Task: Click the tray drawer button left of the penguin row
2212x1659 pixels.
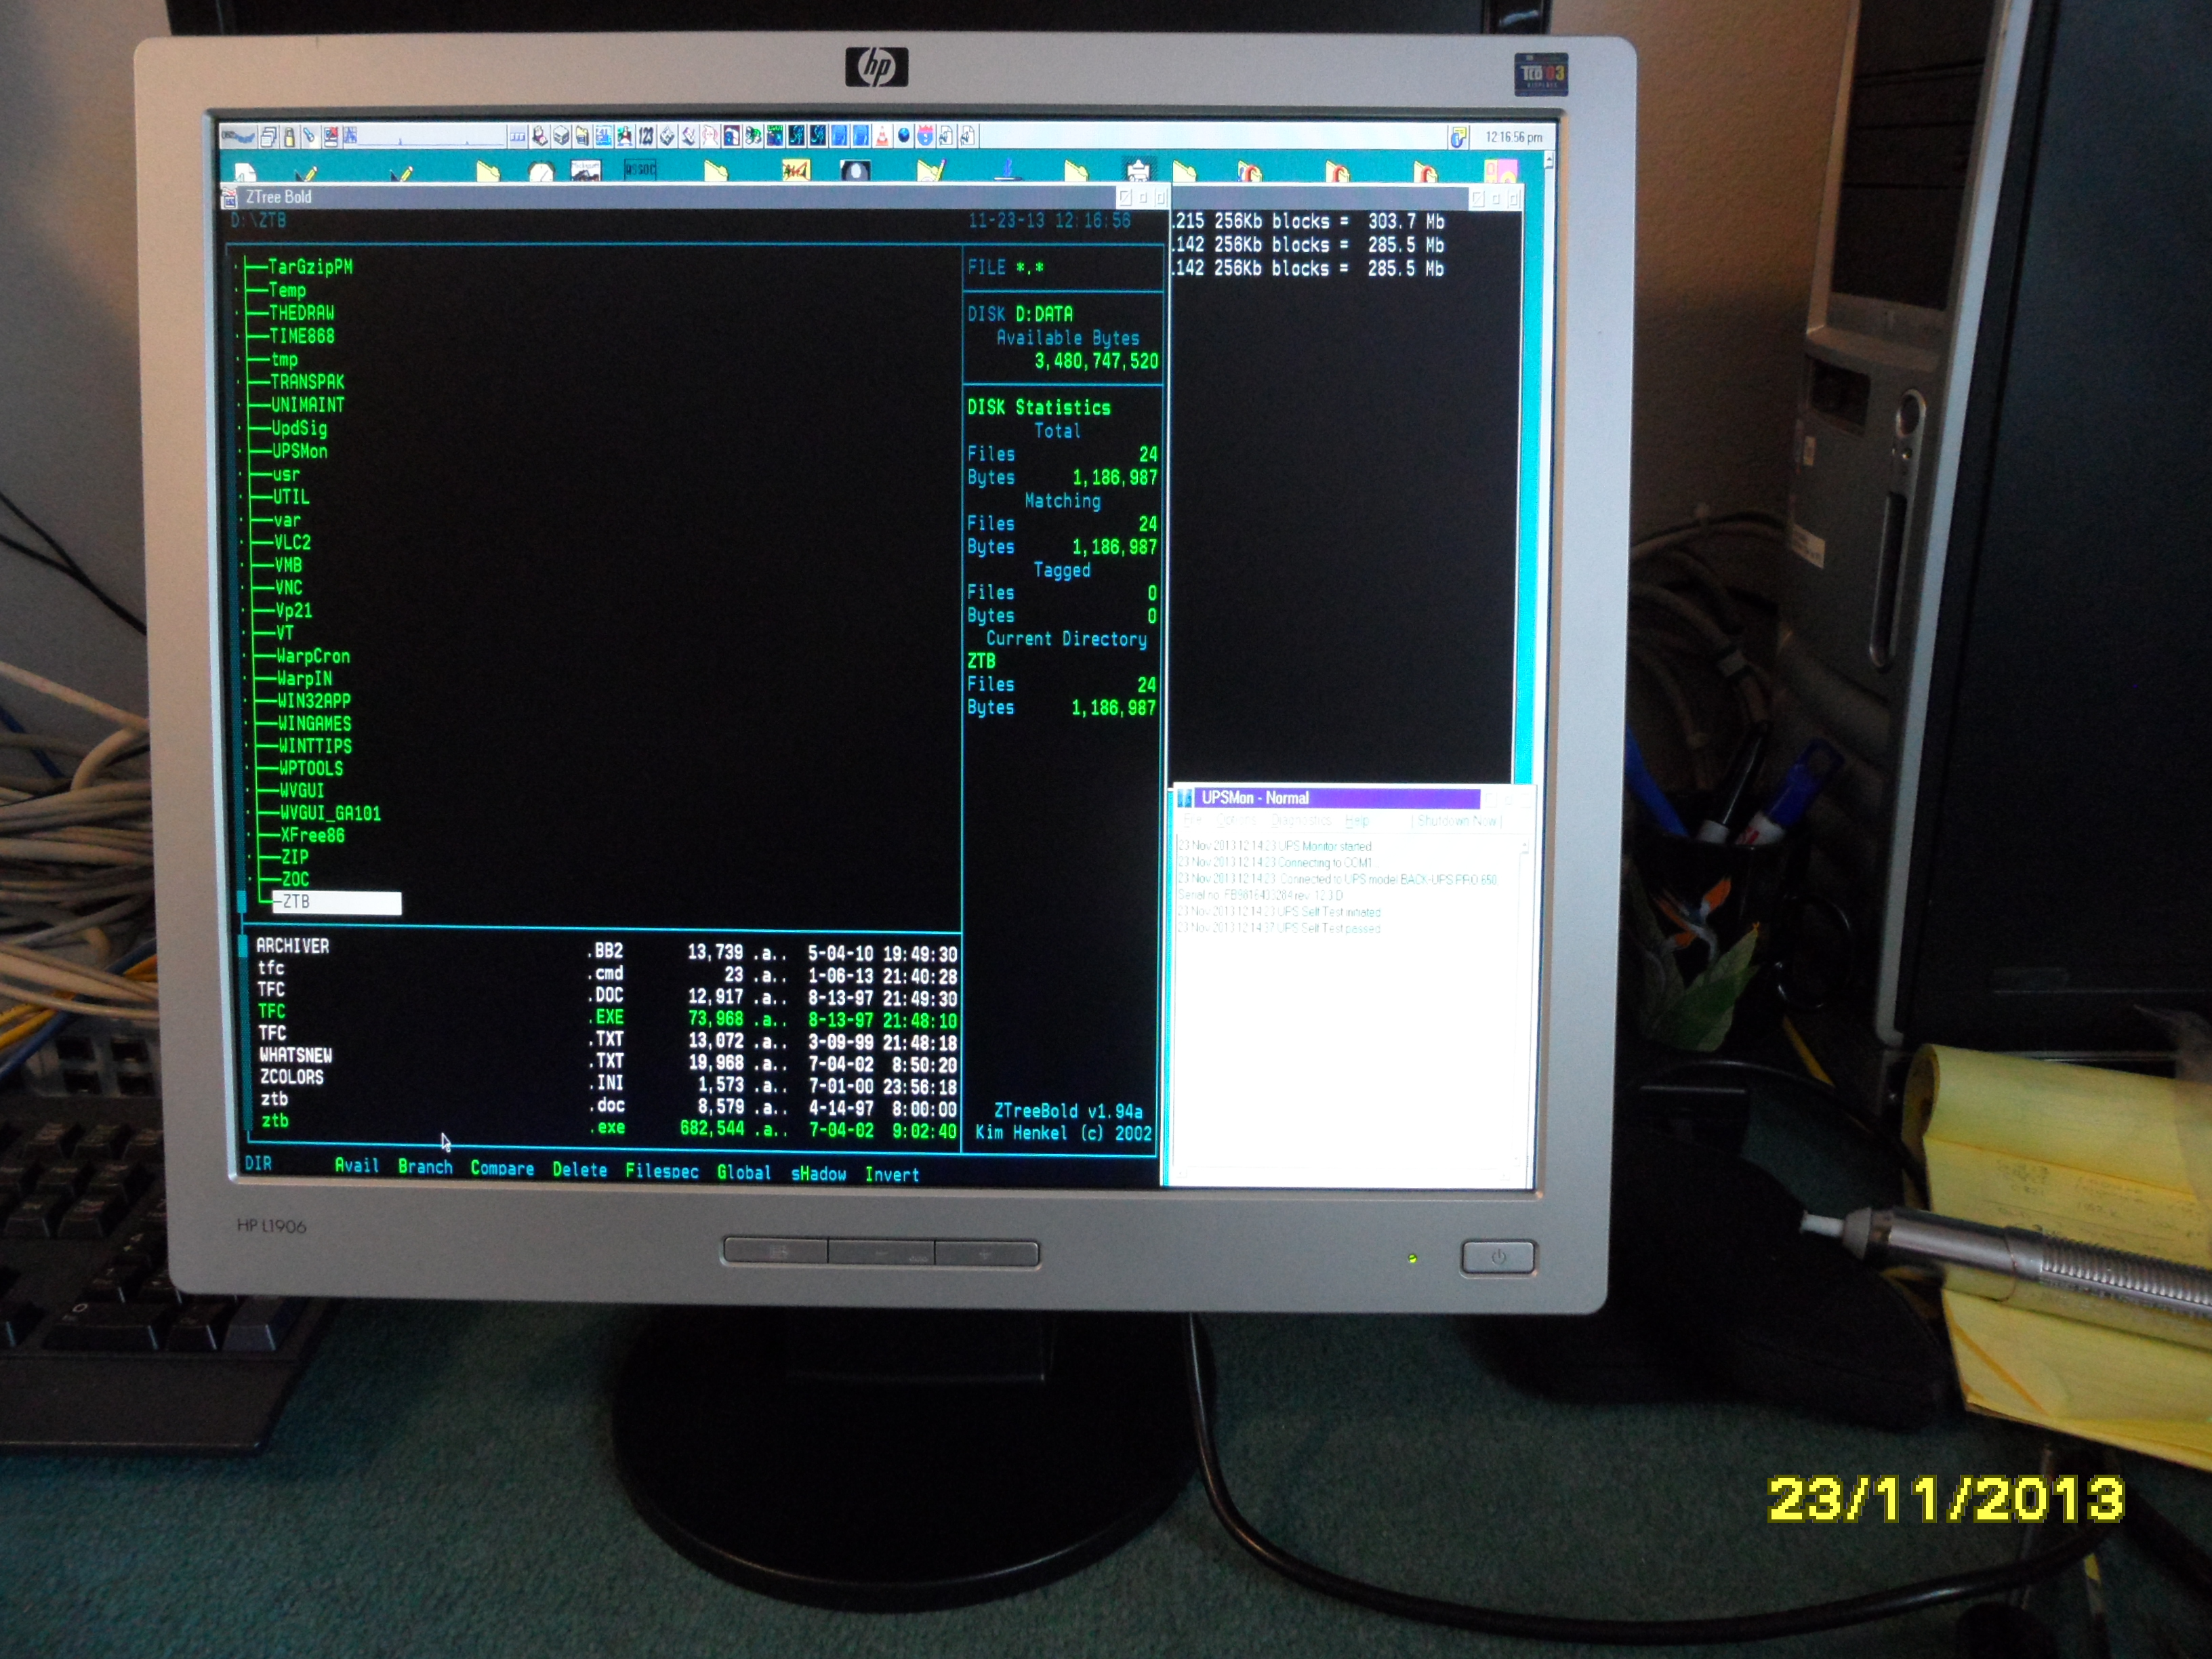Action: [x=518, y=137]
